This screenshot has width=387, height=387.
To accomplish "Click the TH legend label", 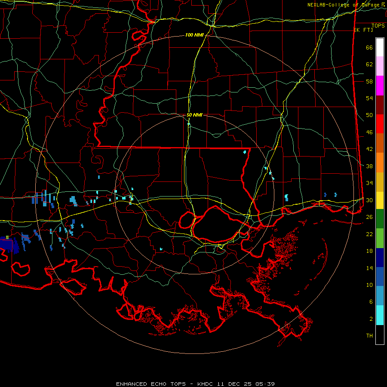I will [x=369, y=335].
